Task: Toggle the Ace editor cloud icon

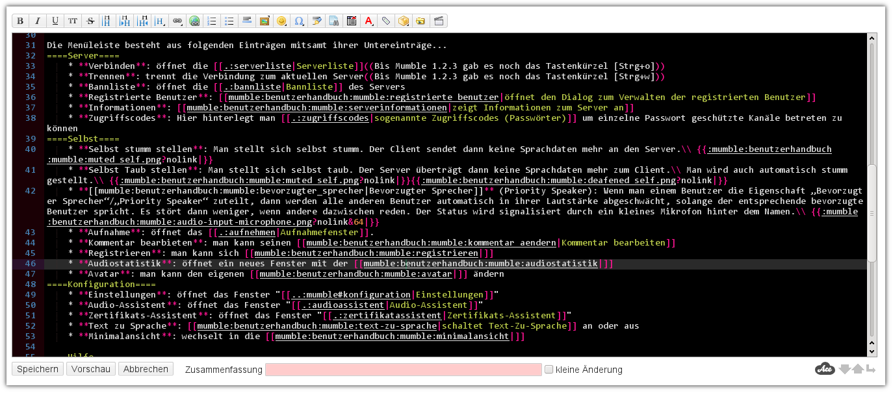Action: tap(825, 369)
